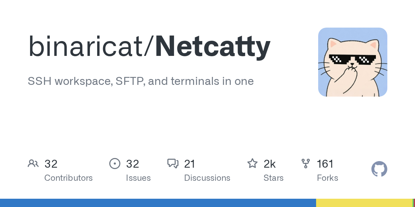Click the Stars star icon
415x207 pixels.
252,164
